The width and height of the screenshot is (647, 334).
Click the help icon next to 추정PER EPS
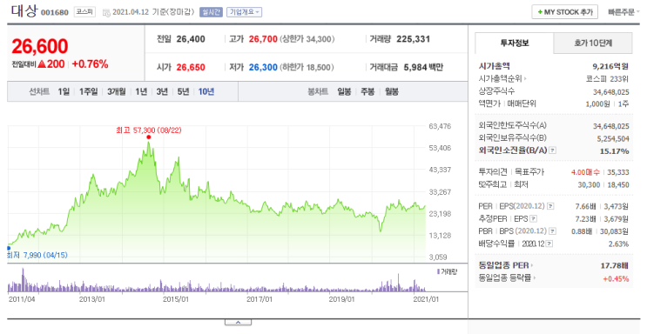pos(534,218)
